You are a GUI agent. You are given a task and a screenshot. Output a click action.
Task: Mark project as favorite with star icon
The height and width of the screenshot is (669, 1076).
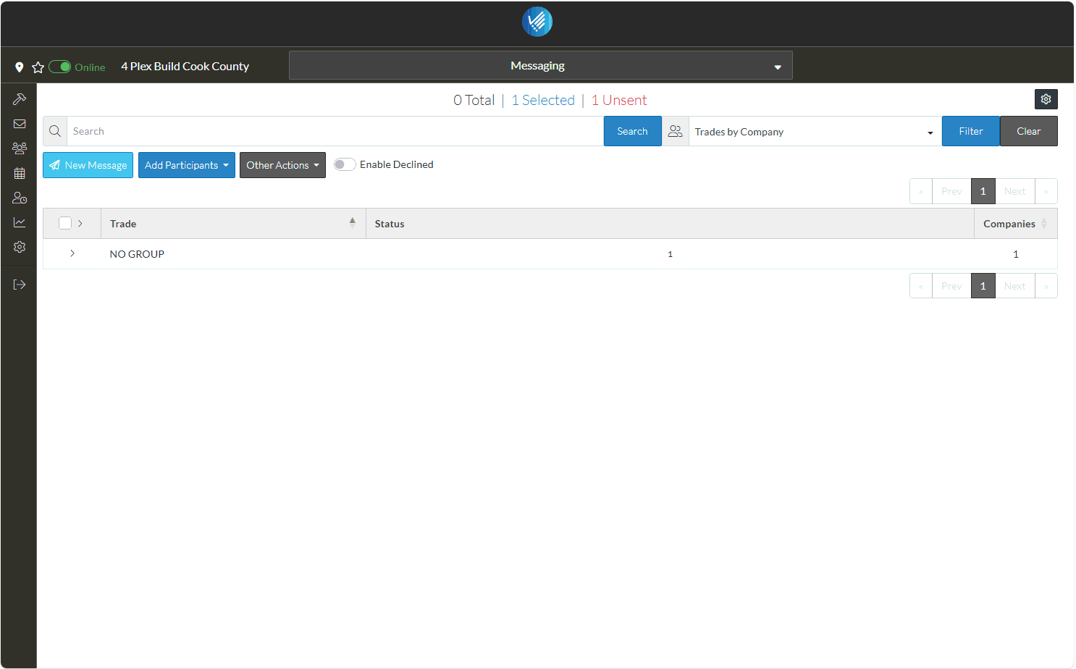[x=38, y=67]
